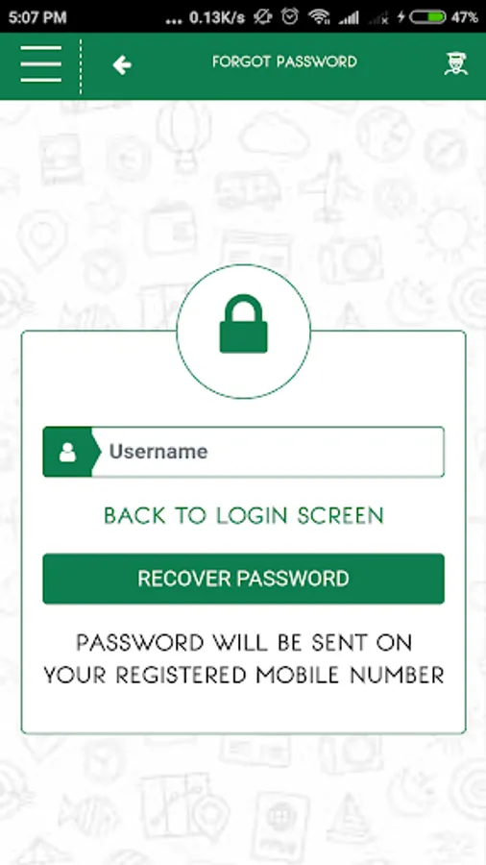Image resolution: width=486 pixels, height=865 pixels.
Task: Tap the Recover Password button
Action: pos(244,579)
